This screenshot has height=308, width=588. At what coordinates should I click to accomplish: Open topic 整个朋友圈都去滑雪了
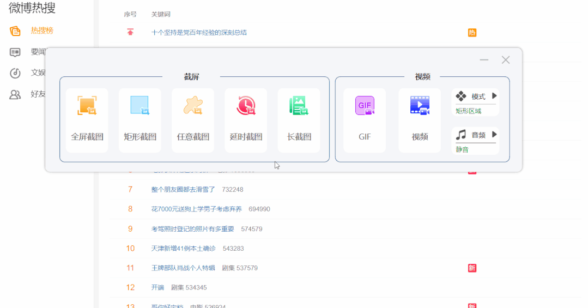pos(183,190)
